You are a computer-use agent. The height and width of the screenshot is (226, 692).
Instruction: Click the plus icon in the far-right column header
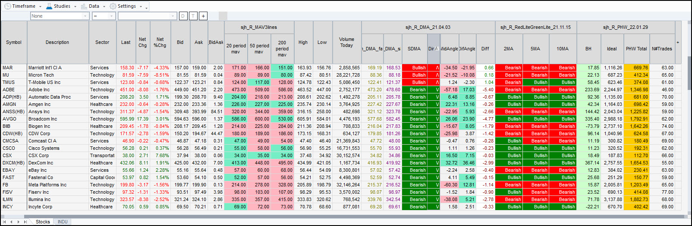point(678,42)
